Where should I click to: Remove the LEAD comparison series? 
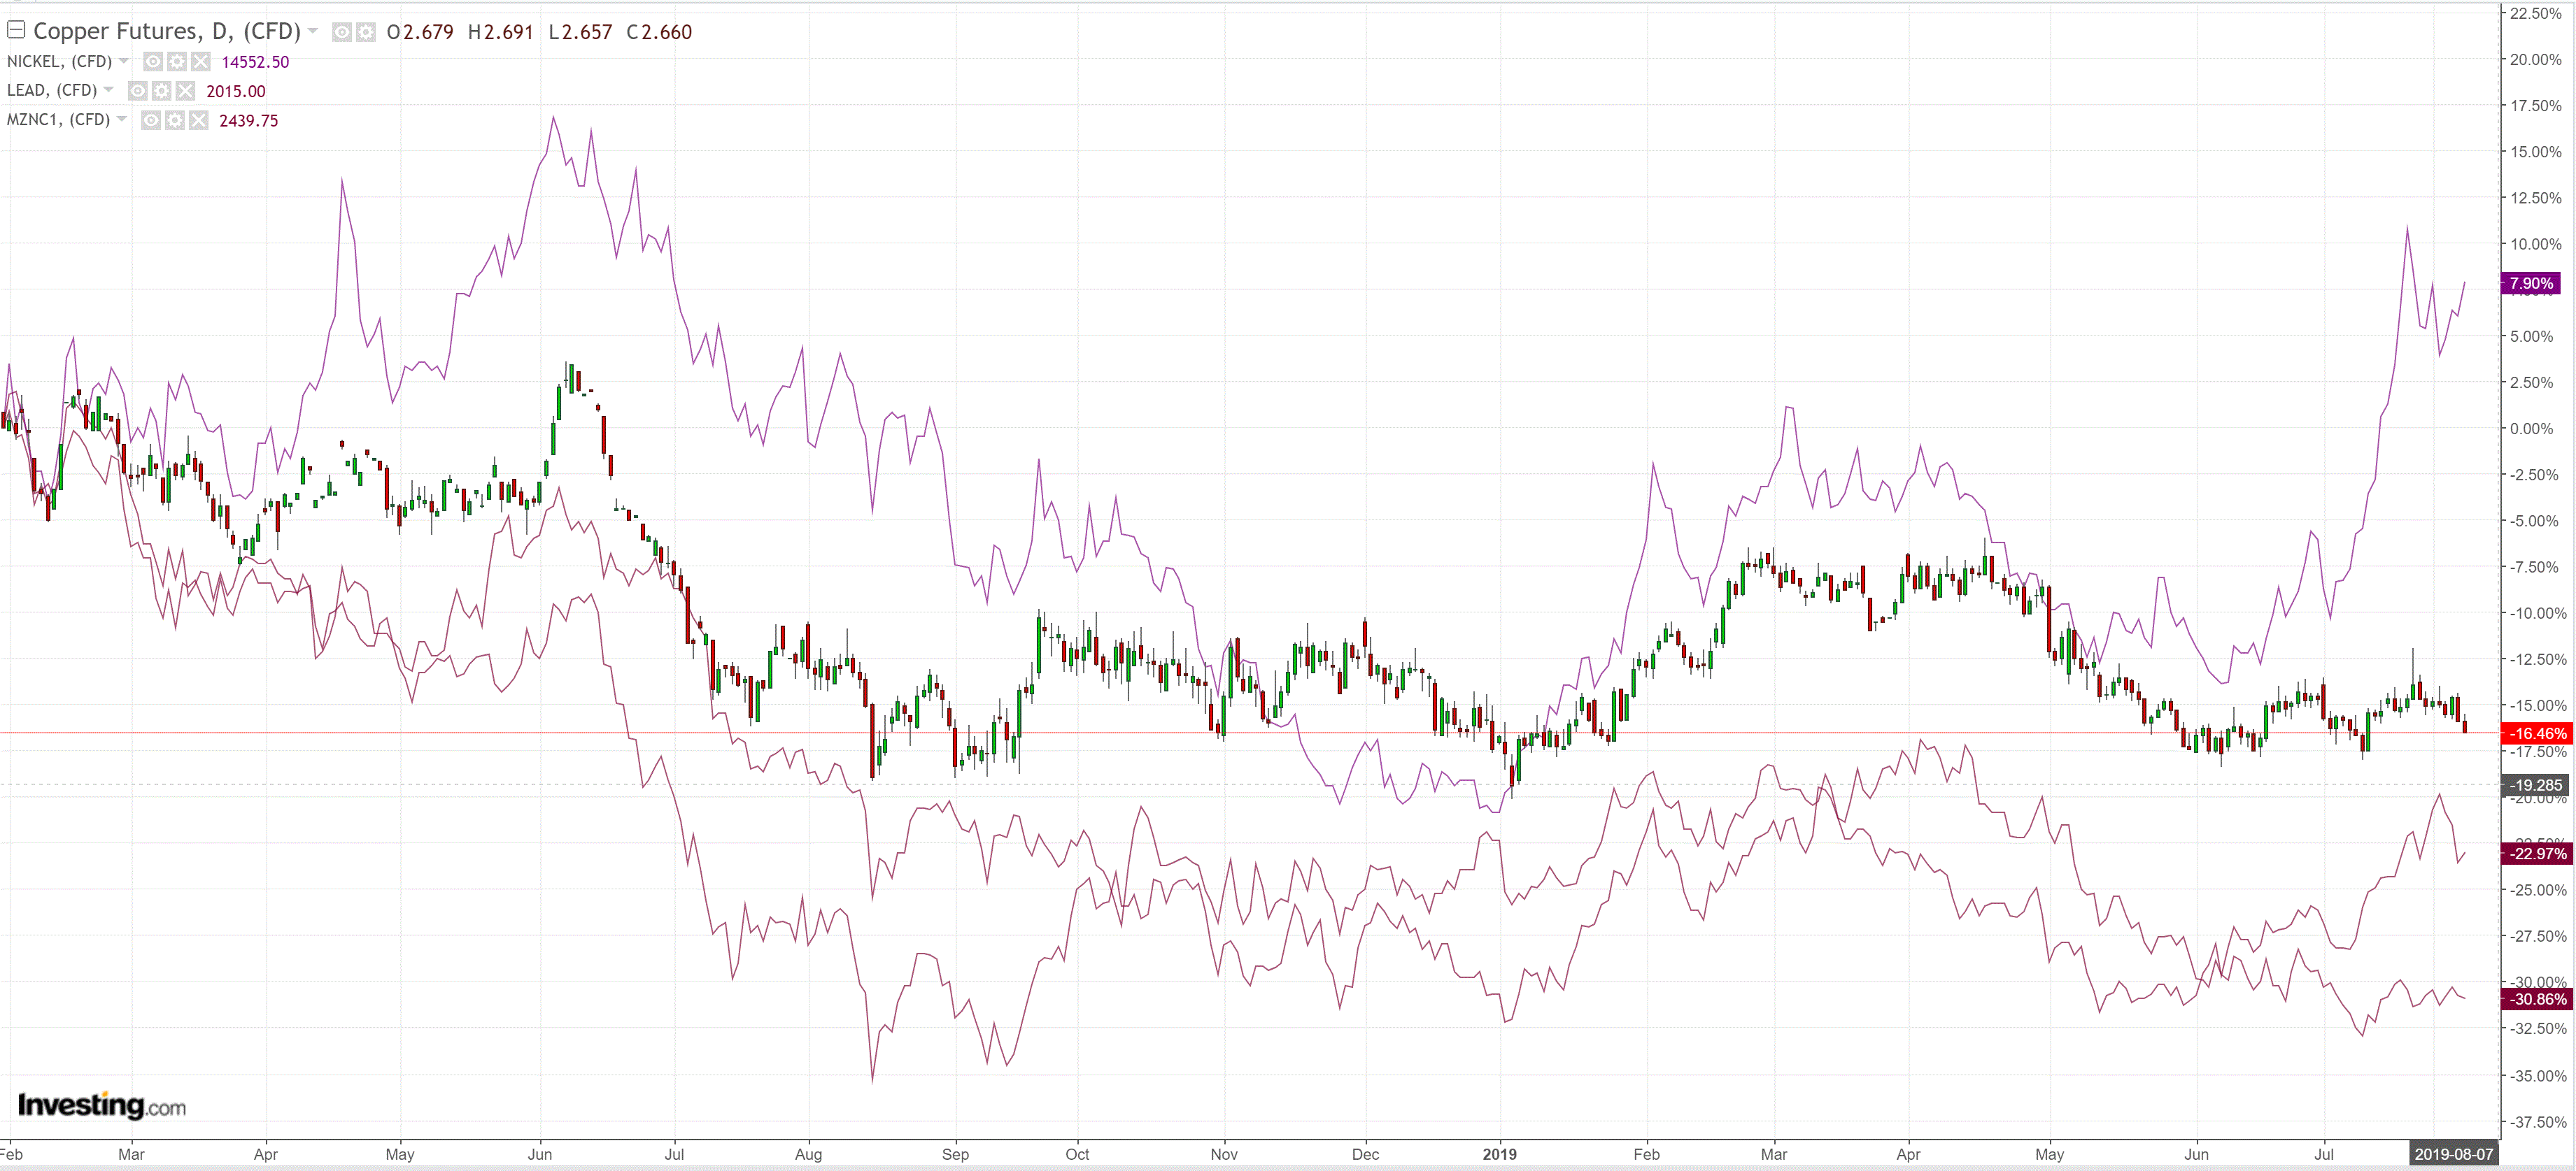(x=186, y=91)
